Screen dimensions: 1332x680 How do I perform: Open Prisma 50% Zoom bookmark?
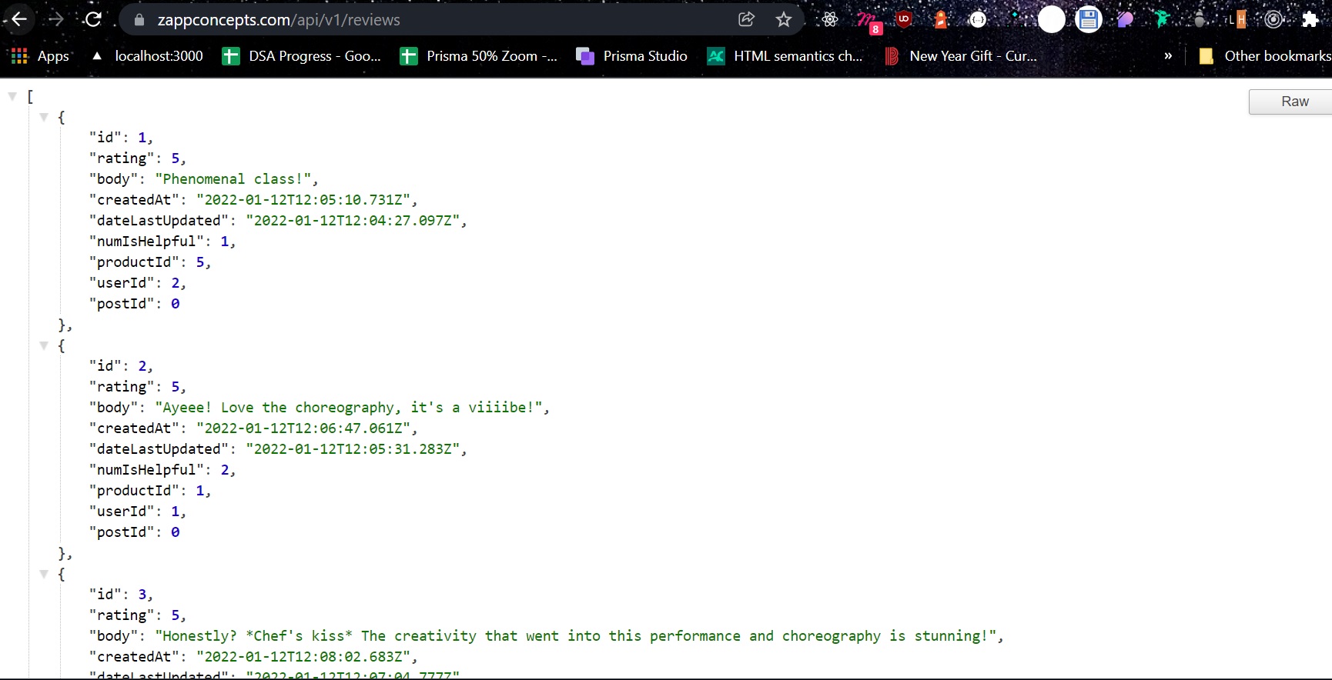(x=479, y=56)
